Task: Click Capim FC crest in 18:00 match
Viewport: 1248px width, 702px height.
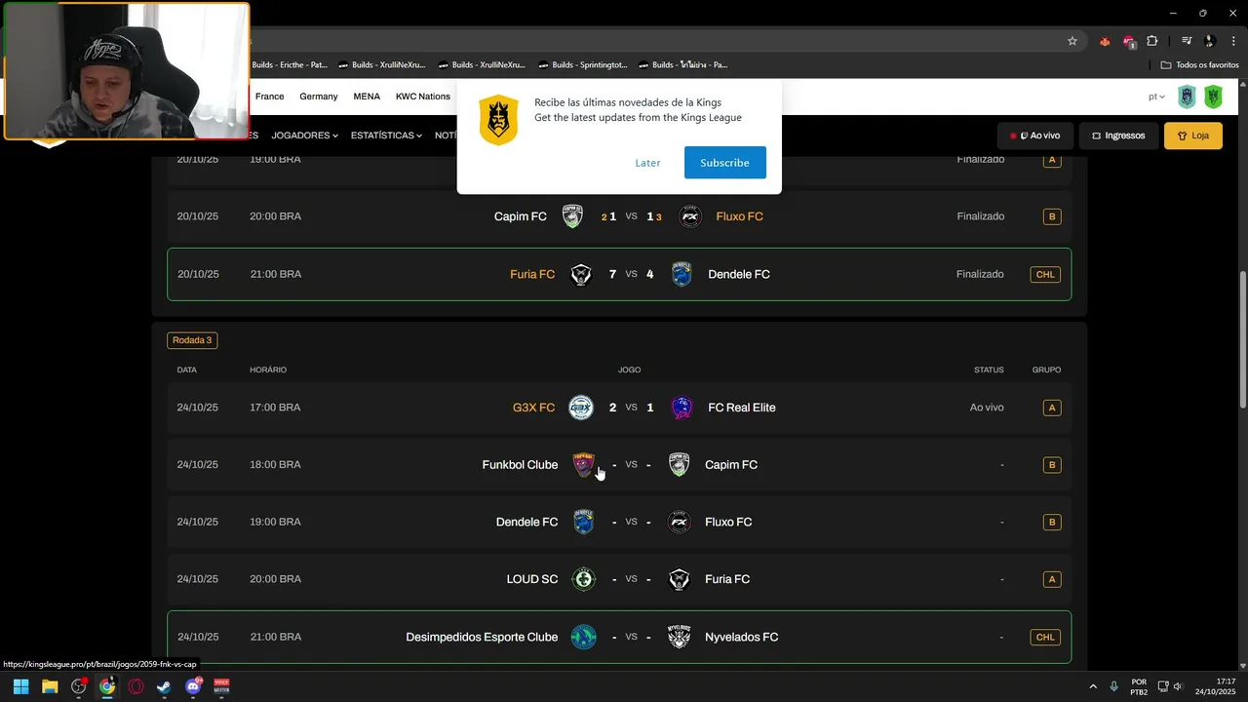Action: pos(679,465)
